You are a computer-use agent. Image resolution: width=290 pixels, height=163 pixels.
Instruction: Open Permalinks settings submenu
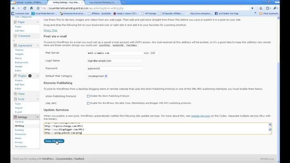click(x=21, y=146)
